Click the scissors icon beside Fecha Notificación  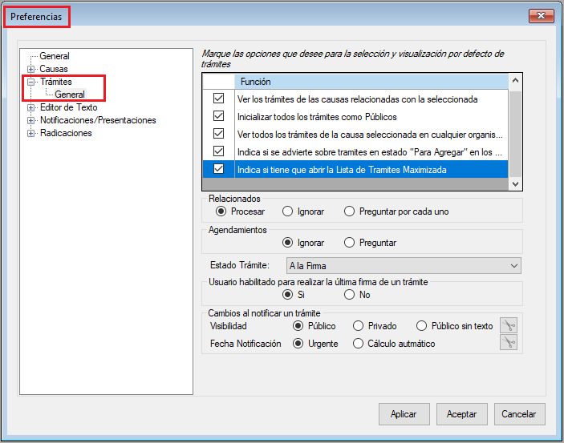[x=507, y=343]
